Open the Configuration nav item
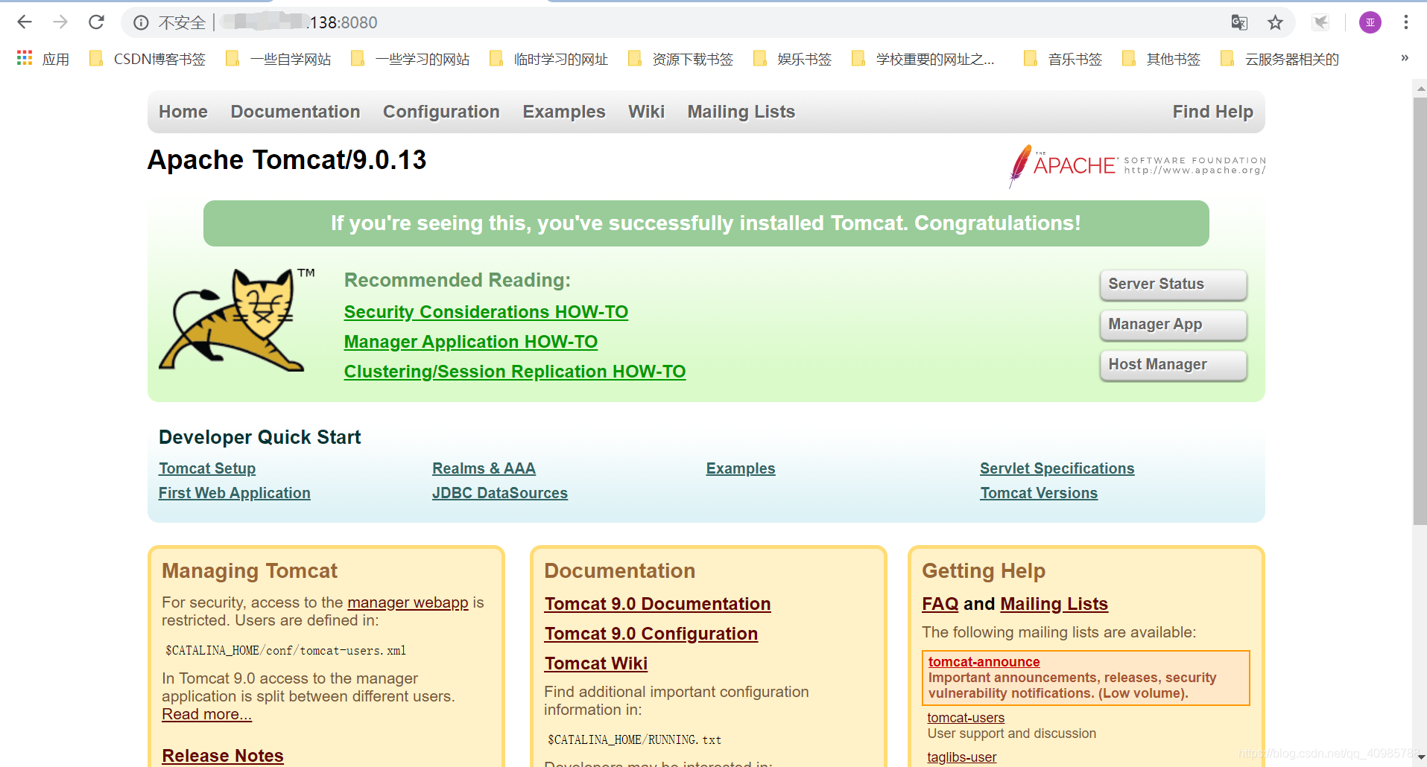Image resolution: width=1427 pixels, height=767 pixels. point(441,112)
